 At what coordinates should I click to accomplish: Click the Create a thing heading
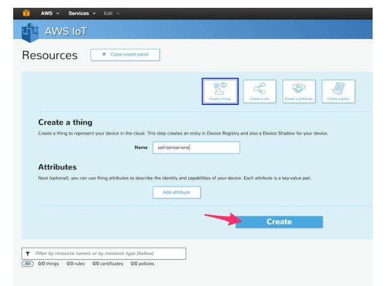(65, 122)
